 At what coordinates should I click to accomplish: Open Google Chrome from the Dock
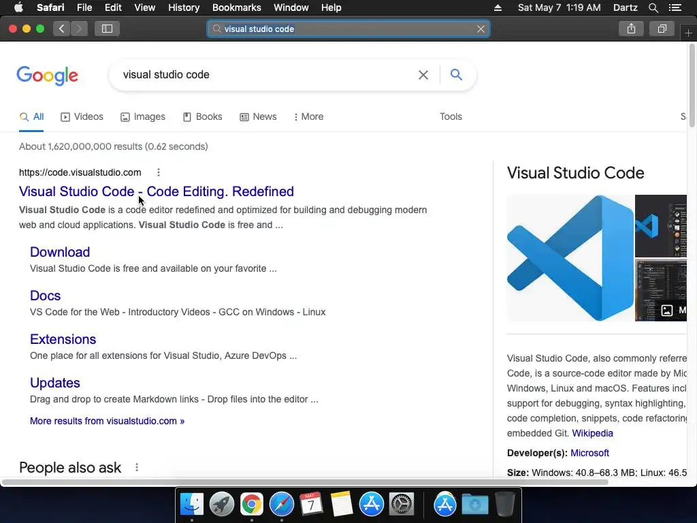[252, 505]
